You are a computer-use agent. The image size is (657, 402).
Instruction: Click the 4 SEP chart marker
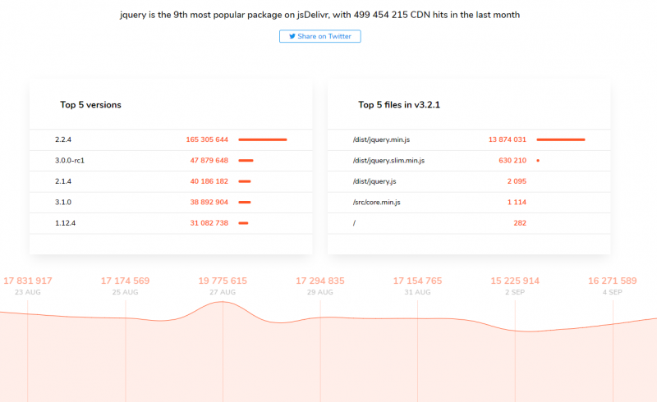coord(613,292)
